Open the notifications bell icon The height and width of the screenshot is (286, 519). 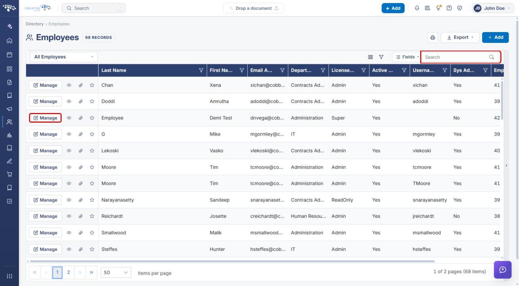[417, 8]
